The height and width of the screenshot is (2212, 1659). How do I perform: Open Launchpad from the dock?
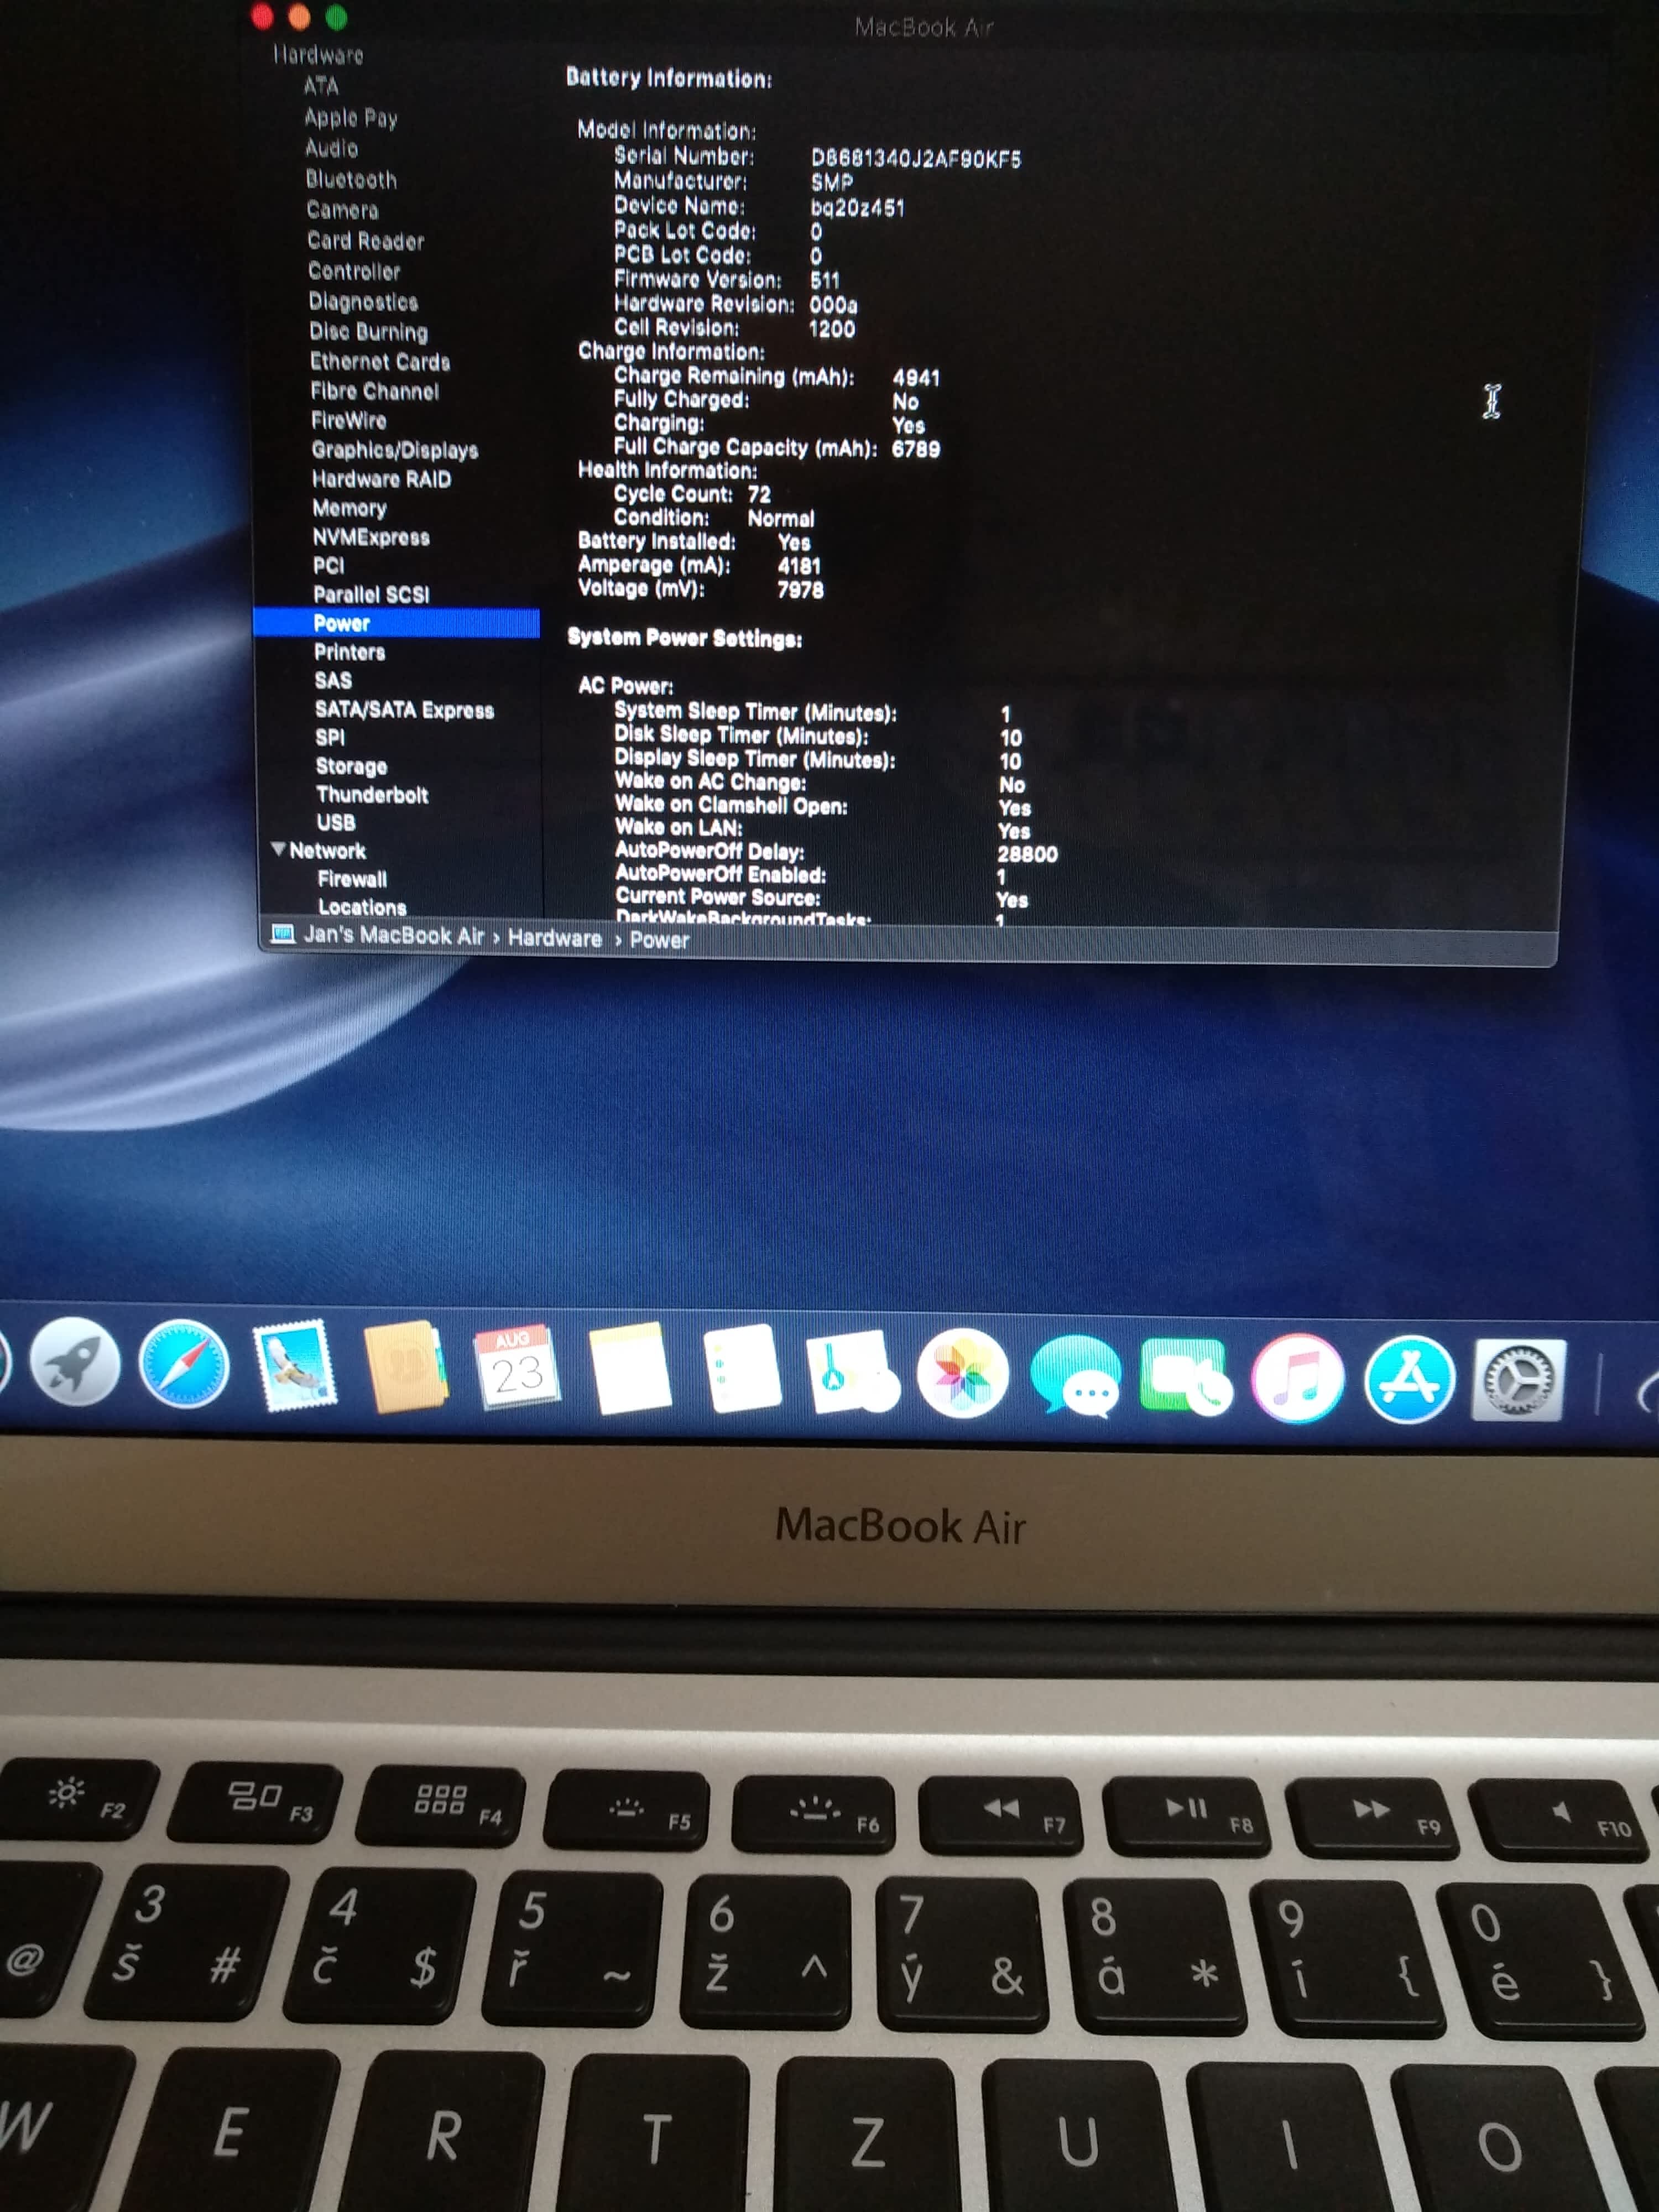(x=75, y=1362)
